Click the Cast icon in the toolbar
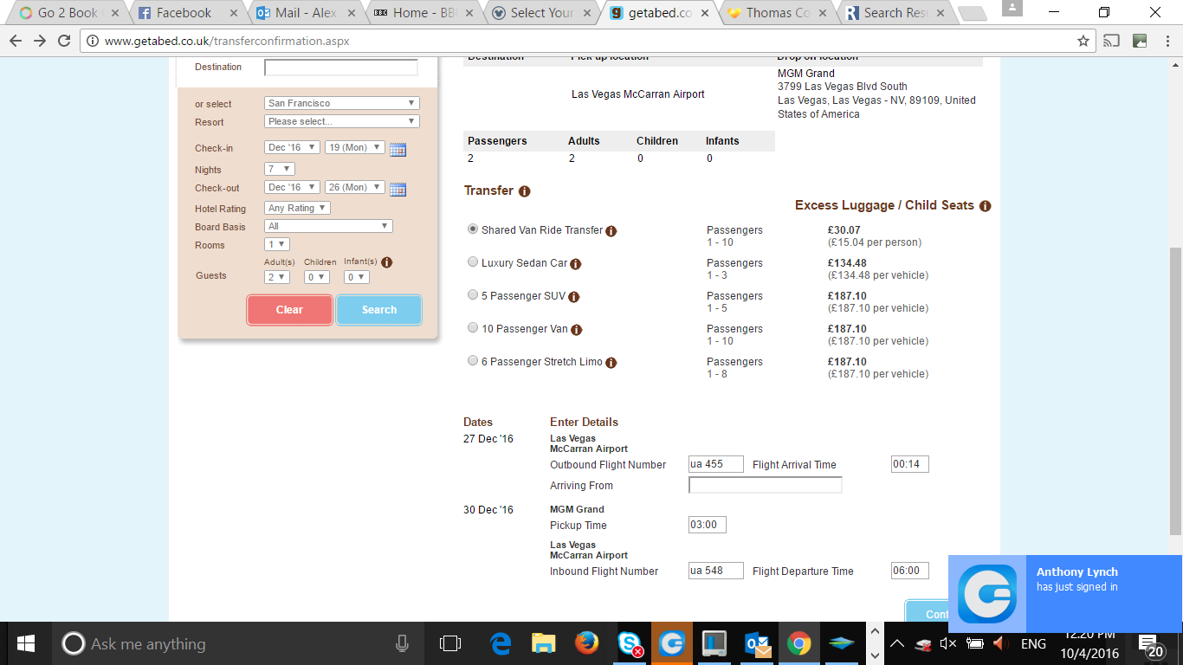The height and width of the screenshot is (665, 1183). click(x=1112, y=41)
